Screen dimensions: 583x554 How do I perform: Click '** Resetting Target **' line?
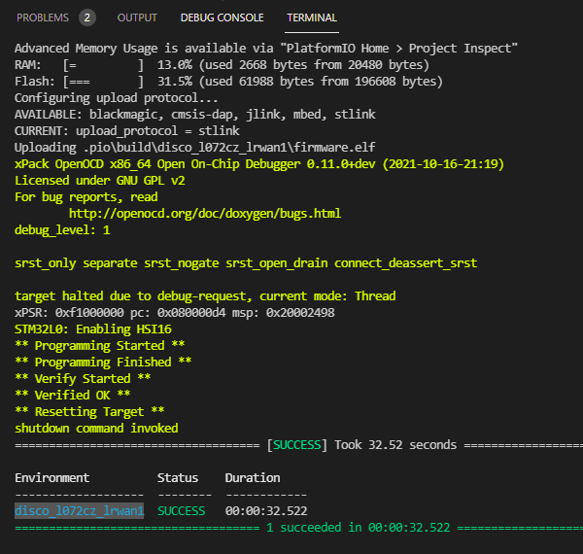89,411
